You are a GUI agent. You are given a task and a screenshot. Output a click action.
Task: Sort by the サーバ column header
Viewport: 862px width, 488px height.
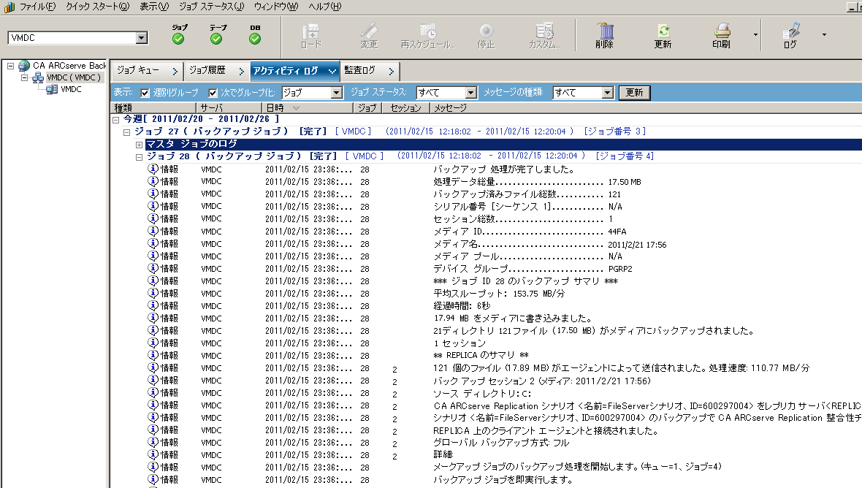228,107
